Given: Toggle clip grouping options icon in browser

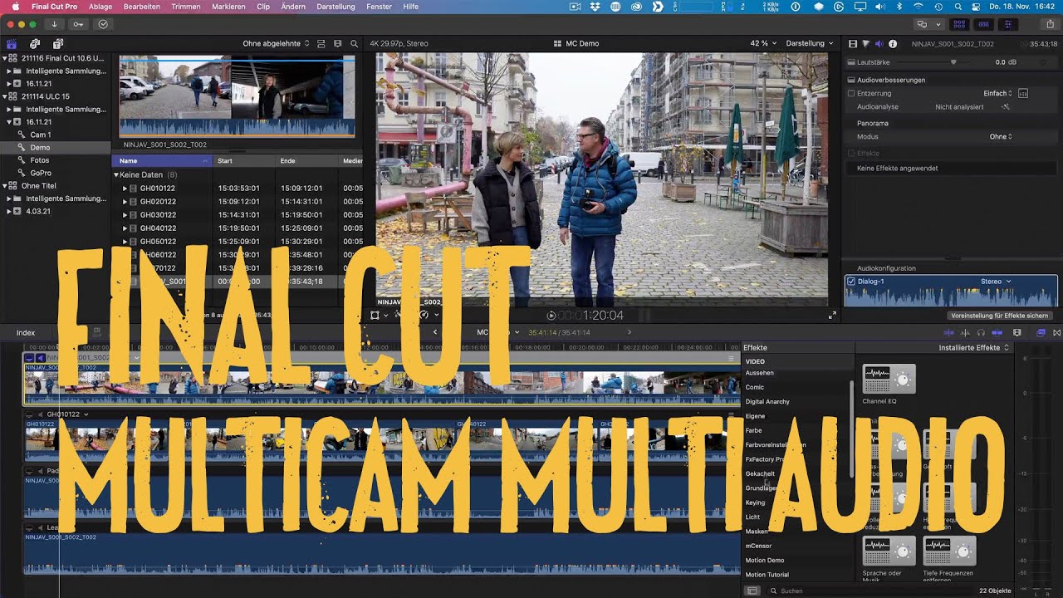Looking at the screenshot, I should (x=321, y=43).
